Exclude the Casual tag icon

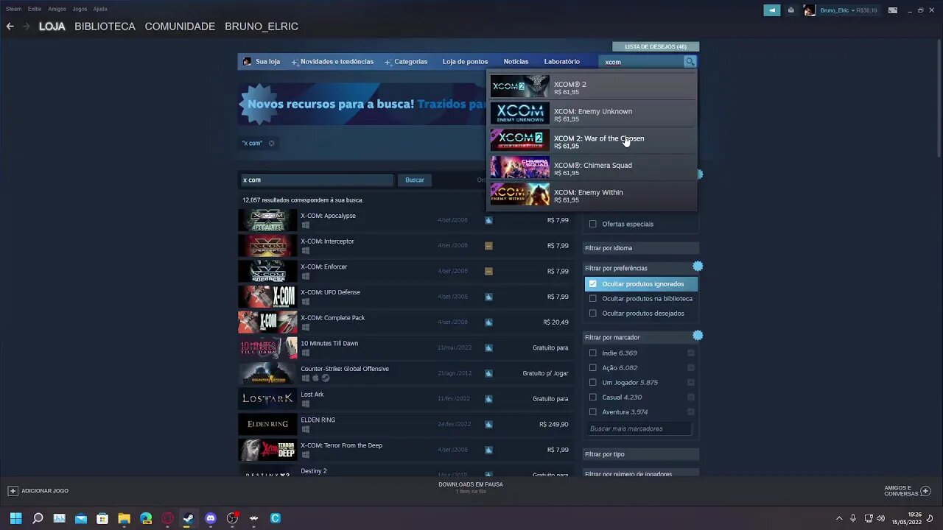691,397
